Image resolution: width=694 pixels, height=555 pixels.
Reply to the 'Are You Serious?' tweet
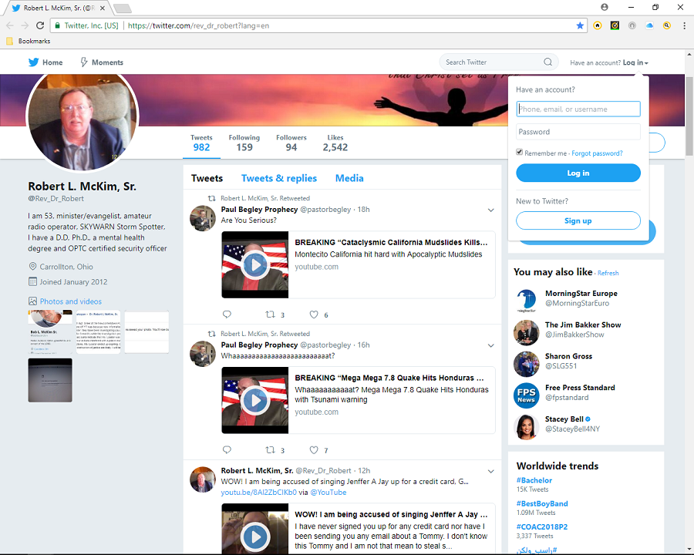[x=227, y=314]
